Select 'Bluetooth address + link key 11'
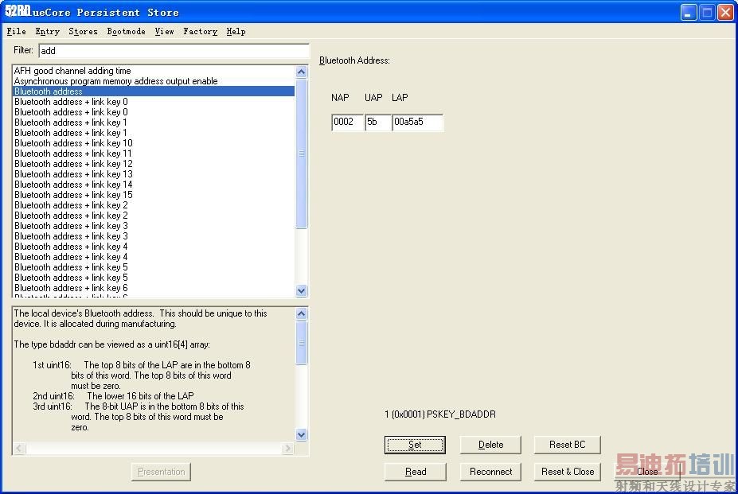This screenshot has width=738, height=494. 154,154
